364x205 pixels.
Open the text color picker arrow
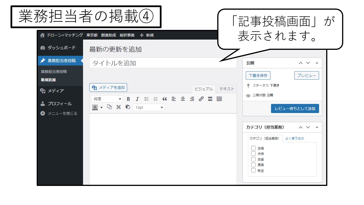coord(102,107)
